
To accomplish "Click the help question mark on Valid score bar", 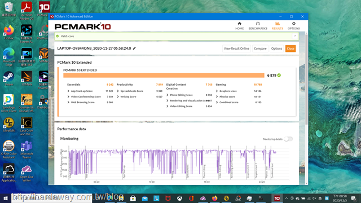I will point(295,36).
